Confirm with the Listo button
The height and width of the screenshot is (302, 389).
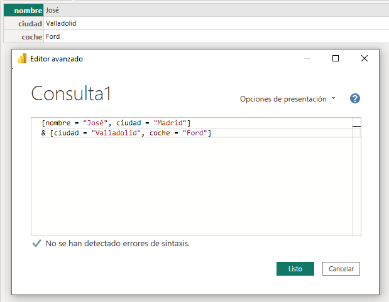(295, 269)
